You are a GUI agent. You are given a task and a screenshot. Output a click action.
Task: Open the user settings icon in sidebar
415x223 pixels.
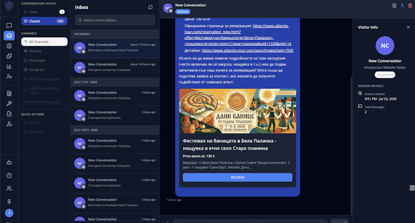(9, 76)
